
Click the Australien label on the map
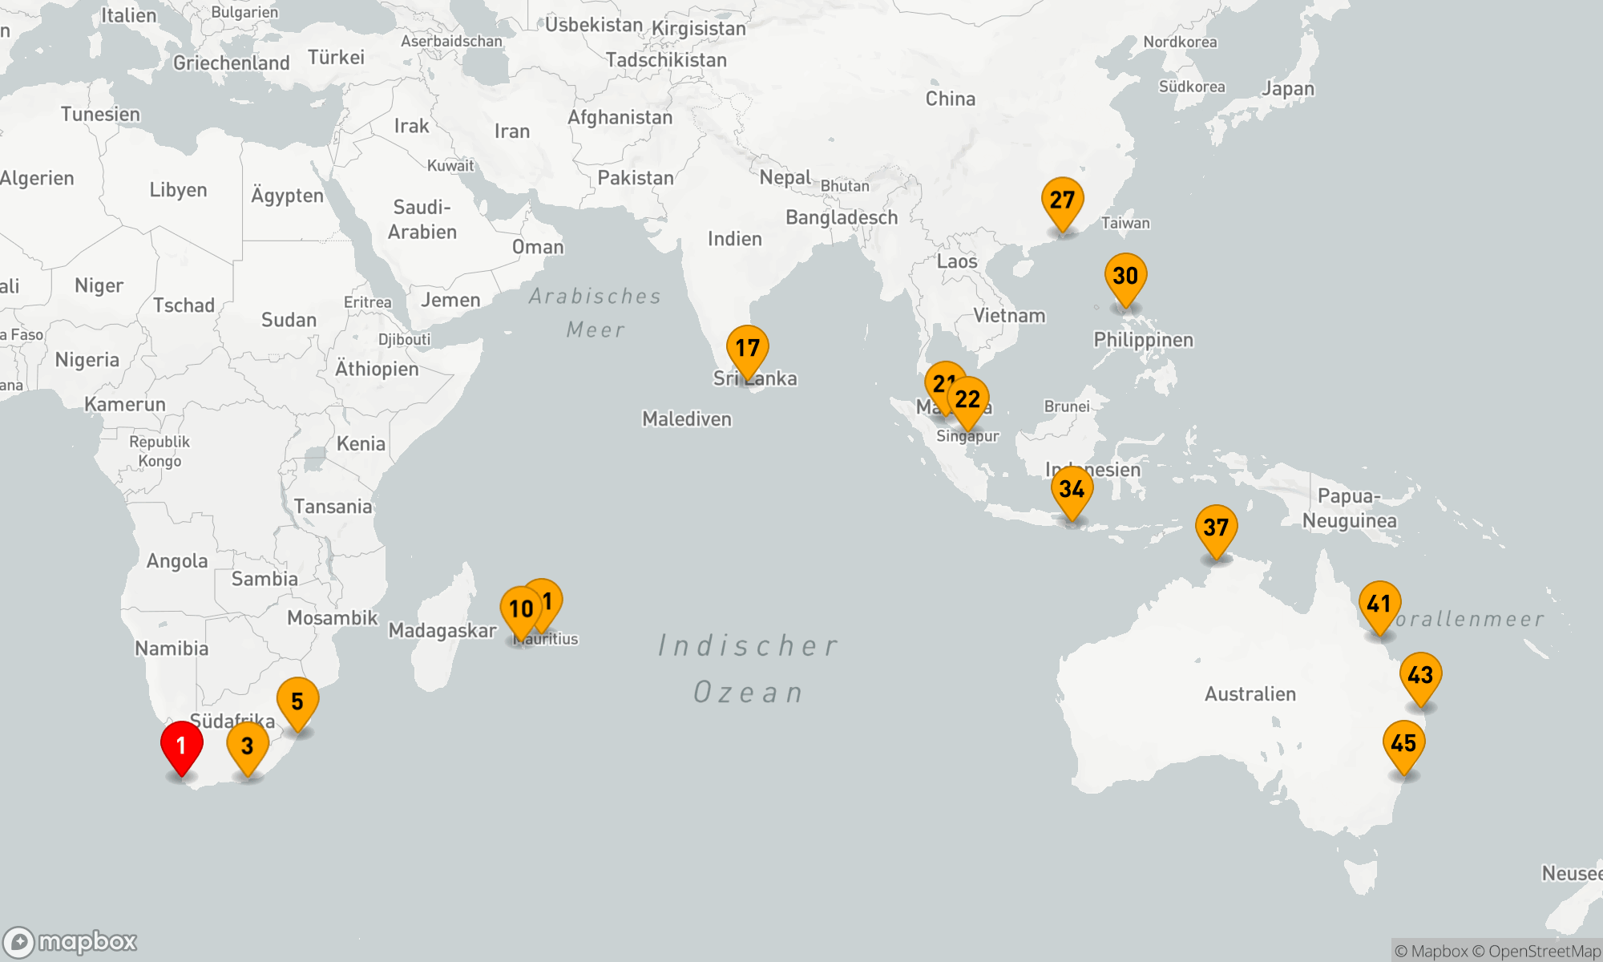coord(1250,694)
